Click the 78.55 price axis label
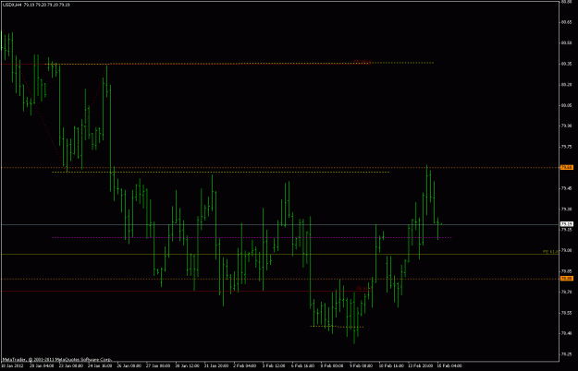This screenshot has height=371, width=578. 566,313
